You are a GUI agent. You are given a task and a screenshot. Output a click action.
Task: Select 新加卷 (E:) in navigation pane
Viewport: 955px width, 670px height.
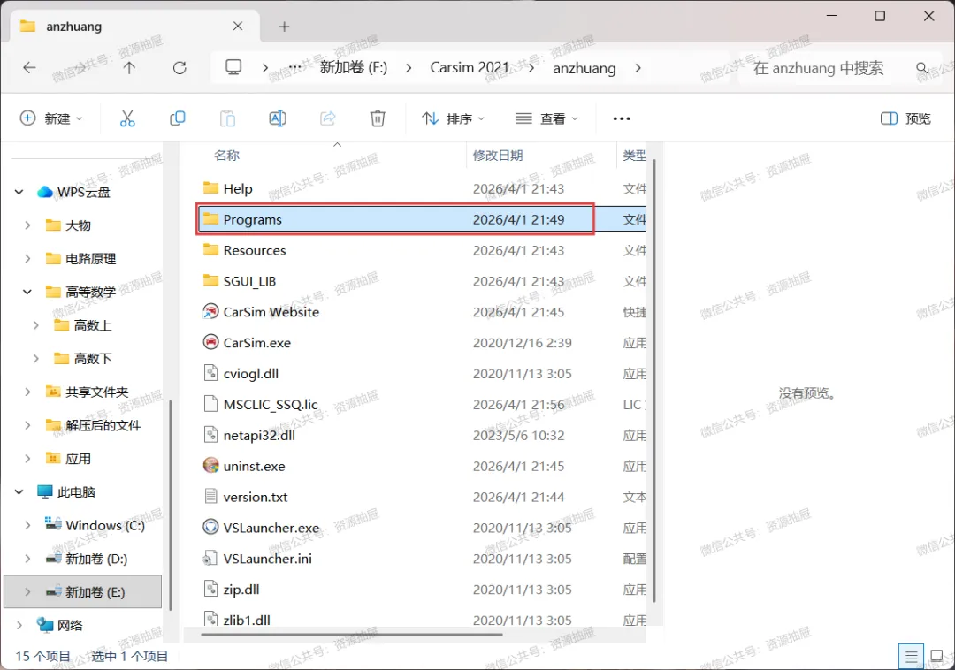[x=83, y=591]
